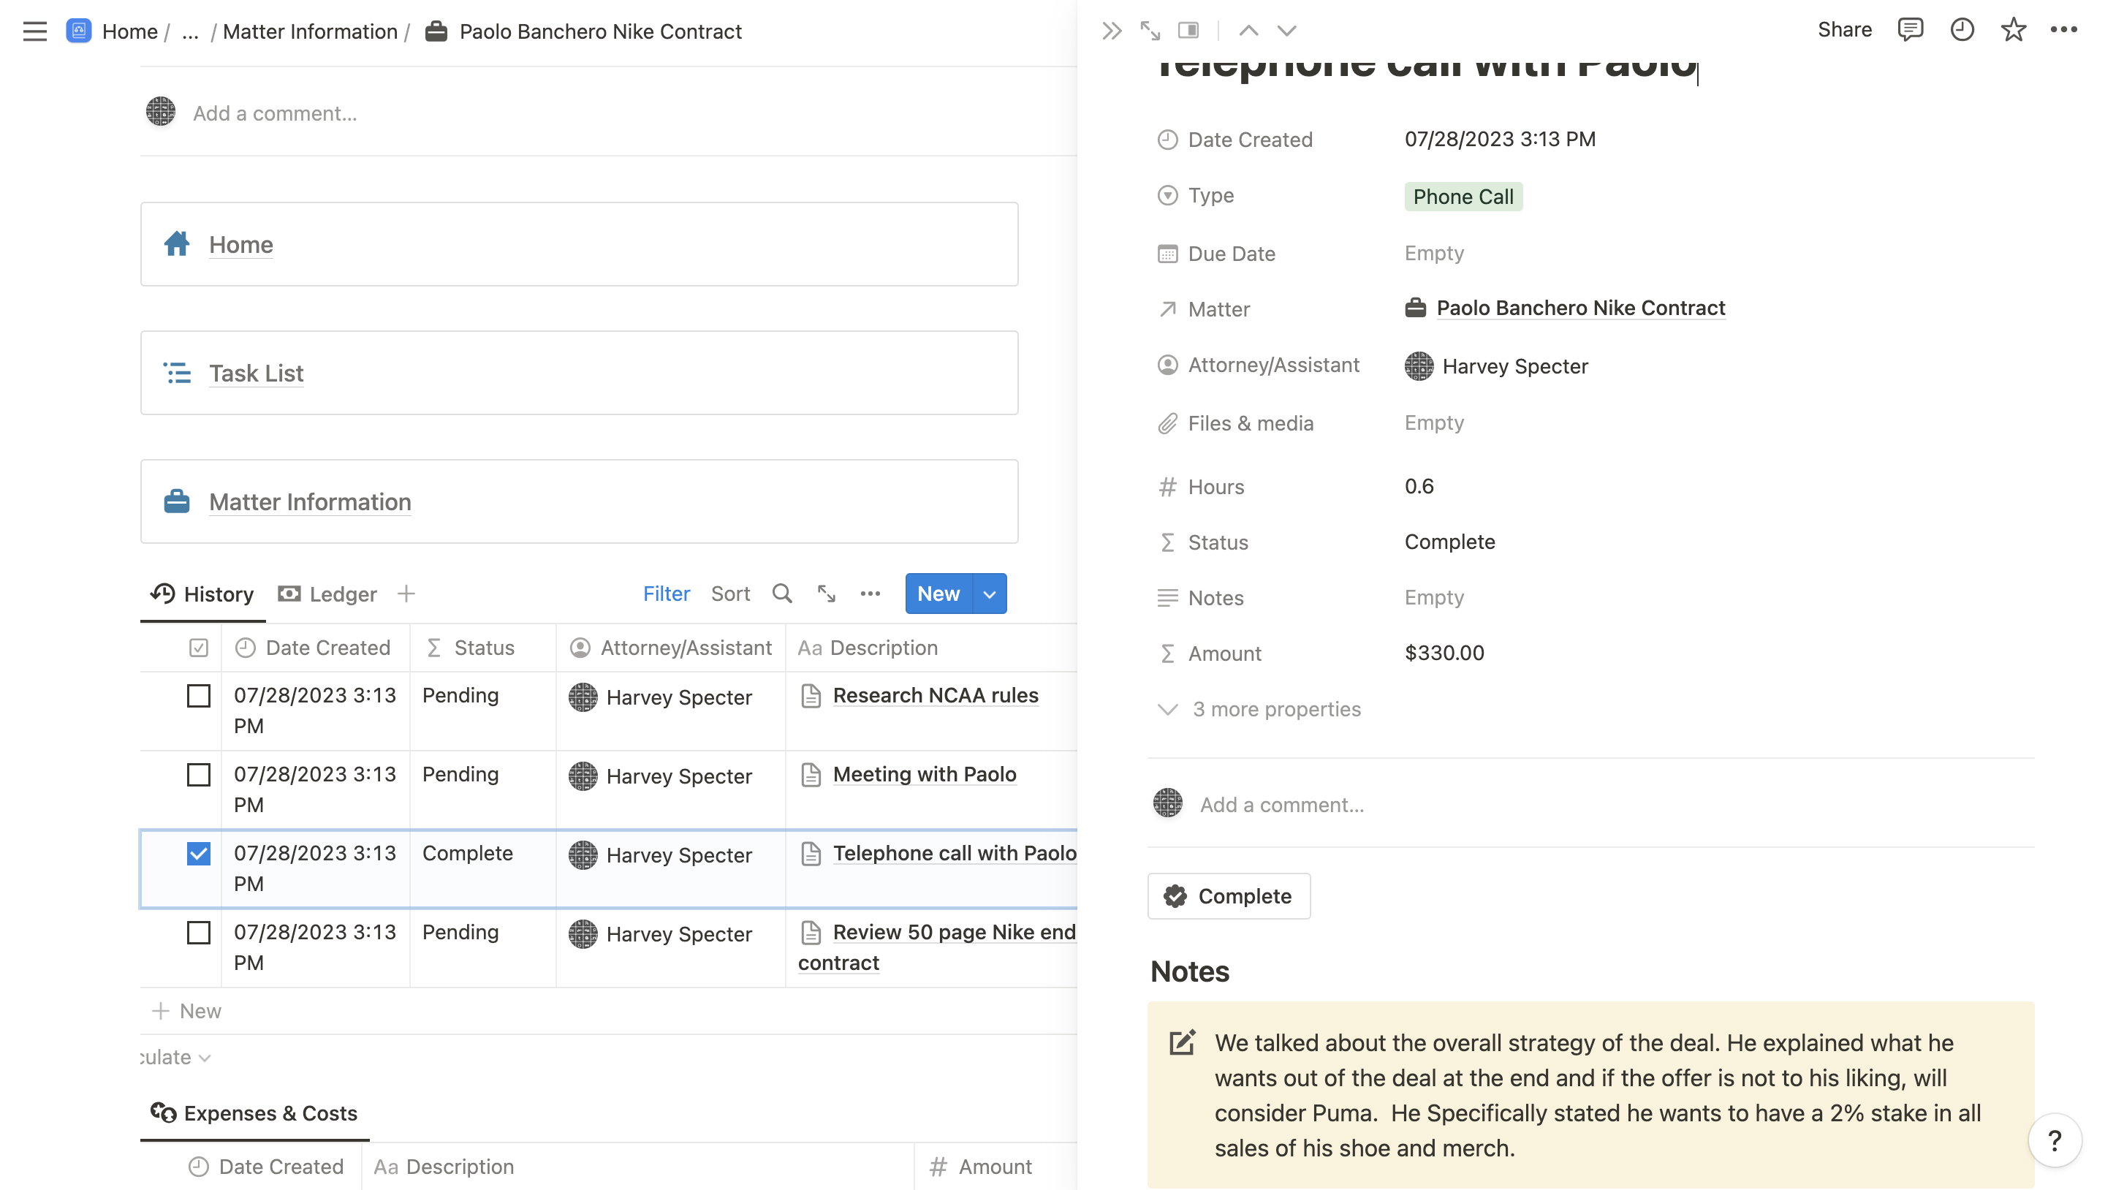Click the checkbox column header in History table
This screenshot has width=2105, height=1190.
click(199, 648)
